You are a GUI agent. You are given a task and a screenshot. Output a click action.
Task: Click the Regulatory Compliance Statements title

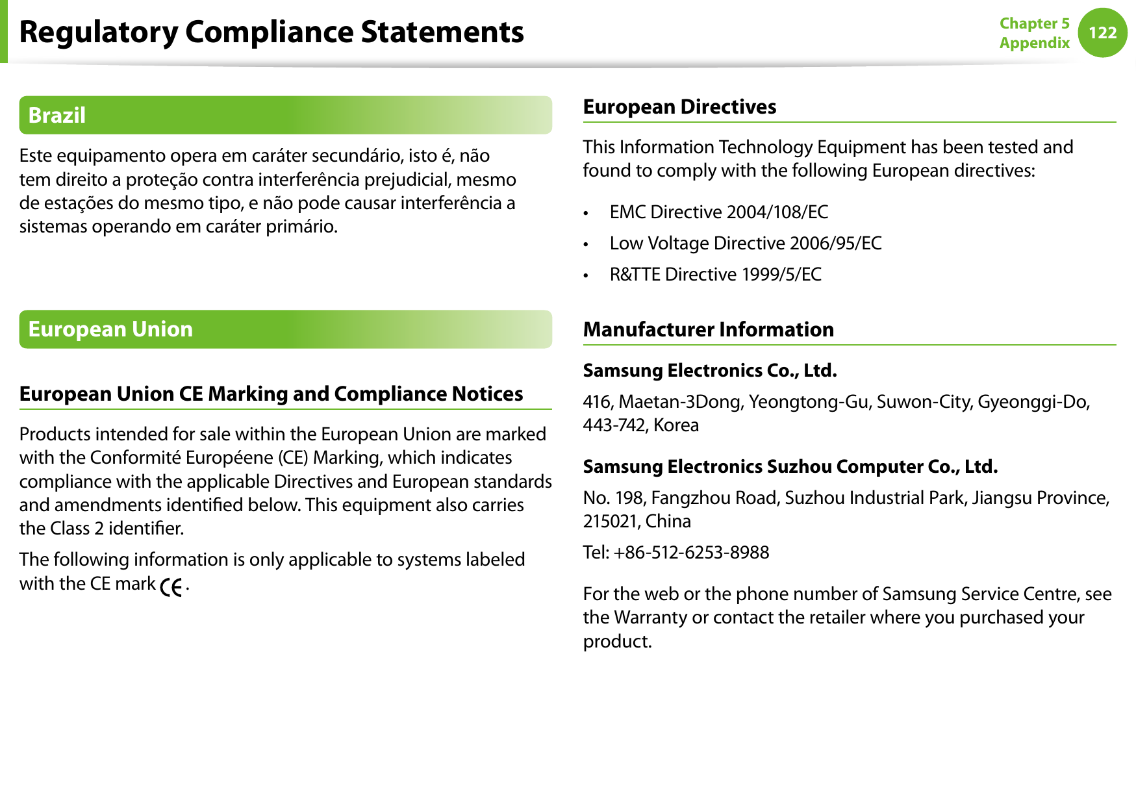[271, 32]
